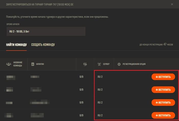
Task: Click the registration option gear icon
Action: click(119, 64)
